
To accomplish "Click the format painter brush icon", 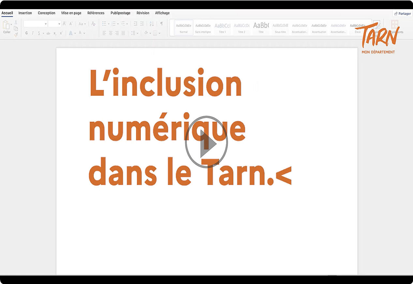I will pos(16,34).
